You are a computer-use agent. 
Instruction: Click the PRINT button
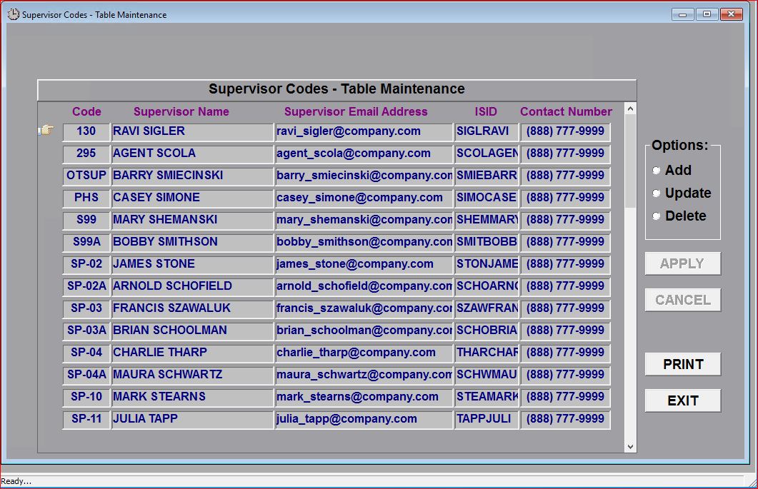point(682,364)
